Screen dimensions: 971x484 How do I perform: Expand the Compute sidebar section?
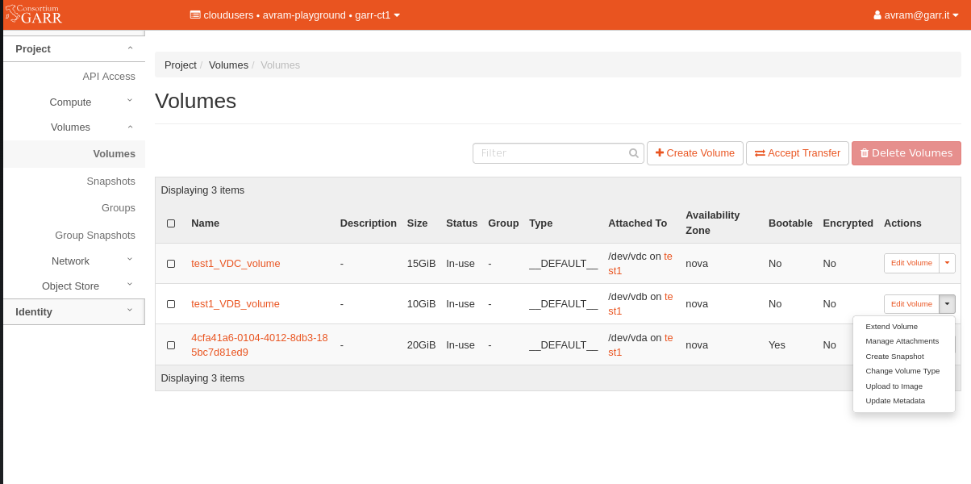pos(73,102)
